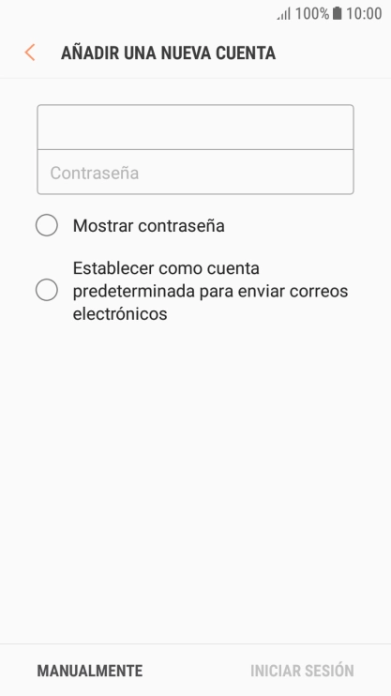Tap the 100% battery percentage indicator
Image resolution: width=391 pixels, height=696 pixels.
click(312, 14)
